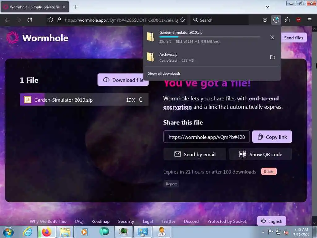317x238 pixels.
Task: Click the Send files button
Action: coord(293,37)
